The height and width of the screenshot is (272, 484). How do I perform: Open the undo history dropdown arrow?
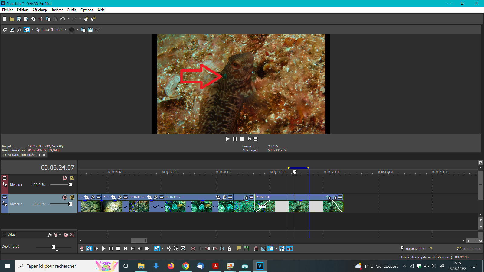point(68,19)
